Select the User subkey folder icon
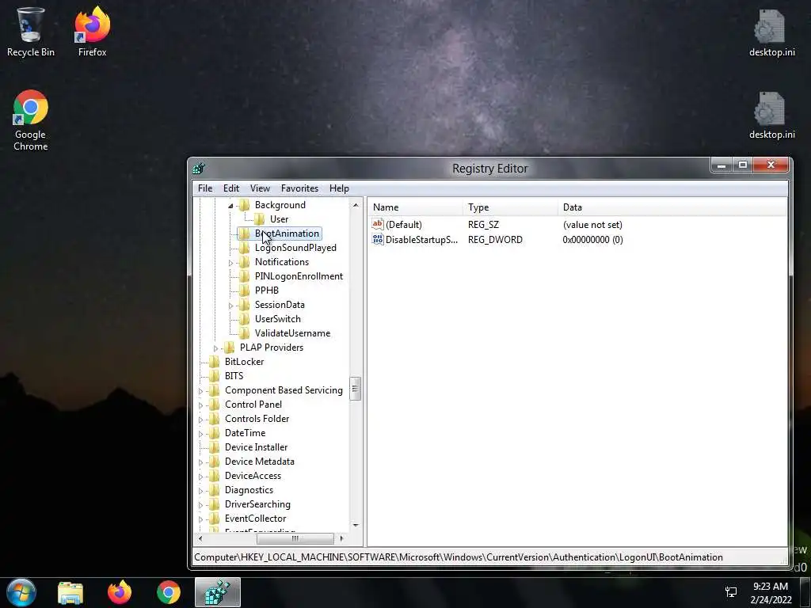The height and width of the screenshot is (608, 811). [259, 219]
